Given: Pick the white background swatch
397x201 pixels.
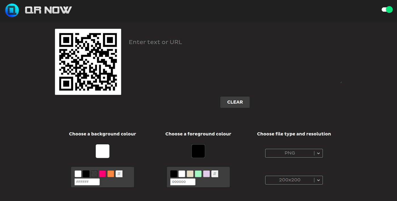Looking at the screenshot, I should pyautogui.click(x=78, y=174).
